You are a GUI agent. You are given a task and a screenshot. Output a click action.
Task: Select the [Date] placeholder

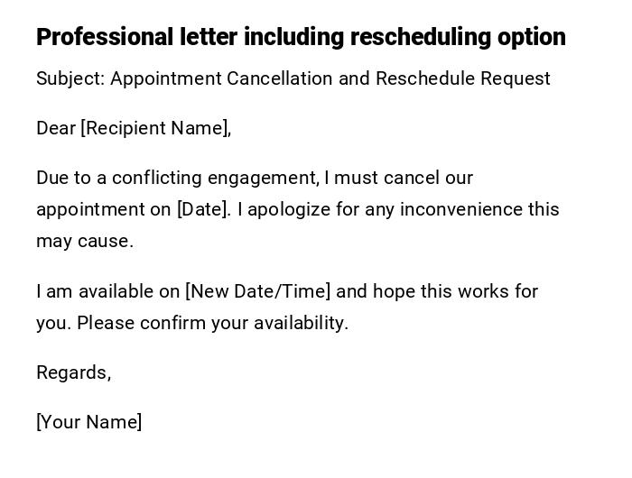coord(204,209)
